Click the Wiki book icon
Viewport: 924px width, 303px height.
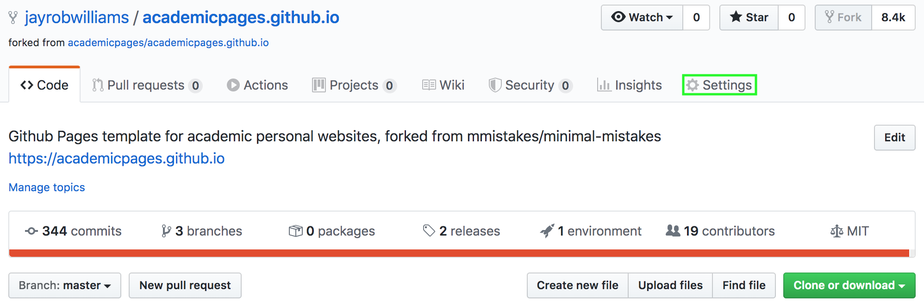point(429,85)
